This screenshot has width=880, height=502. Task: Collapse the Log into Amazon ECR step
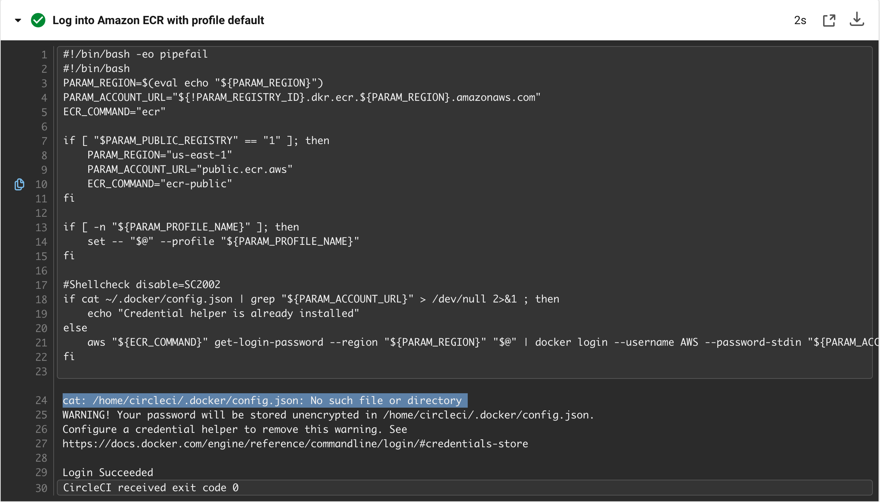click(17, 21)
